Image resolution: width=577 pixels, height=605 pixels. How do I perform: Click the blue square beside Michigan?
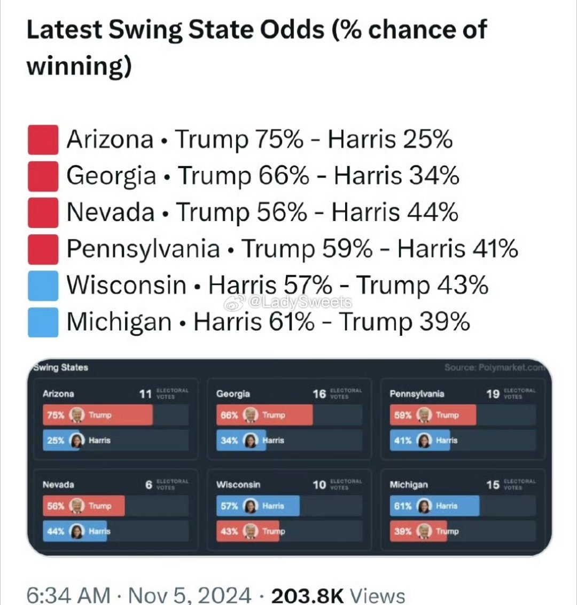point(42,322)
